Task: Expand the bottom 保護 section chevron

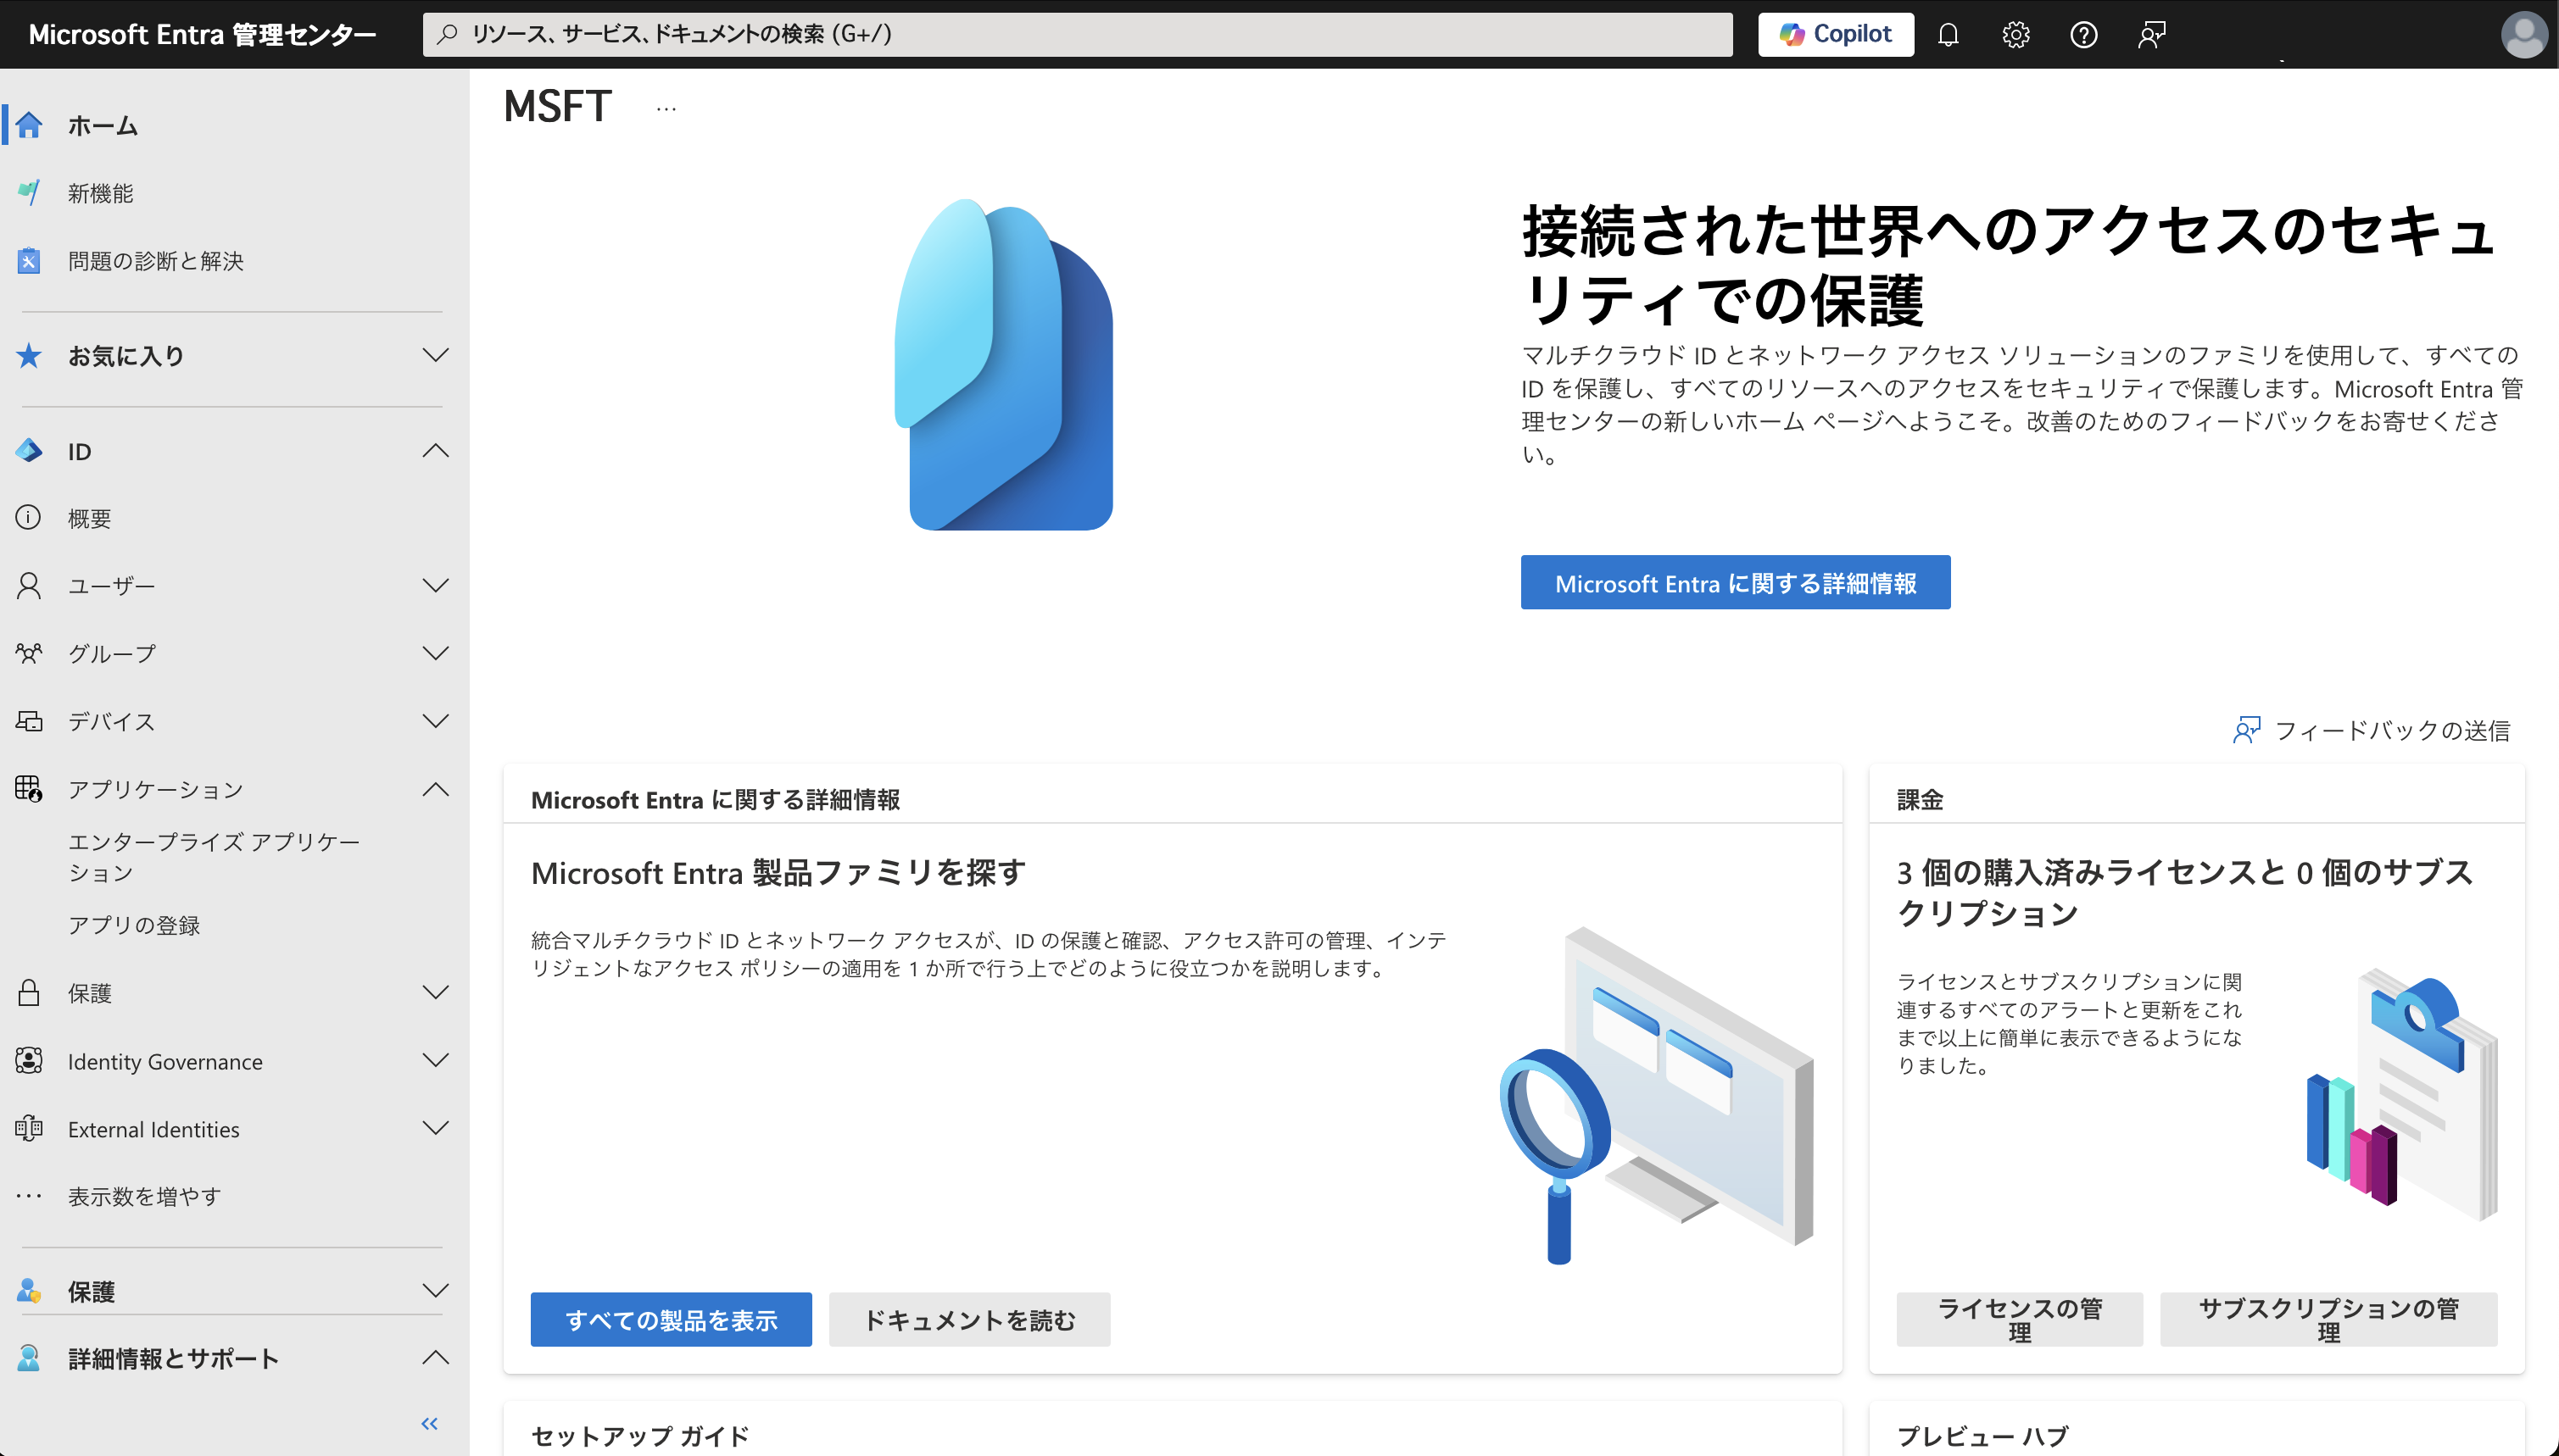Action: coord(436,1291)
